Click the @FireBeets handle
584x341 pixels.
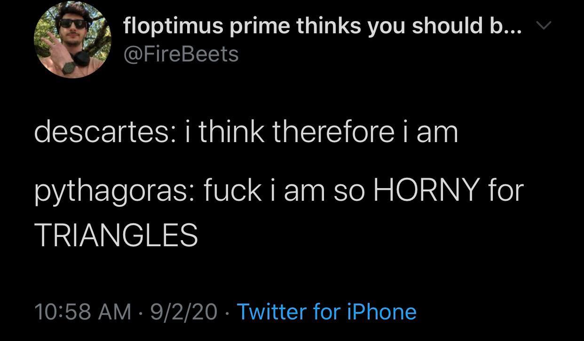pyautogui.click(x=181, y=54)
